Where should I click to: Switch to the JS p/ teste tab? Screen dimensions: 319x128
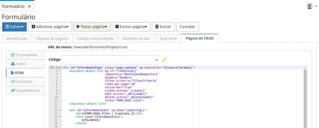click(x=168, y=38)
